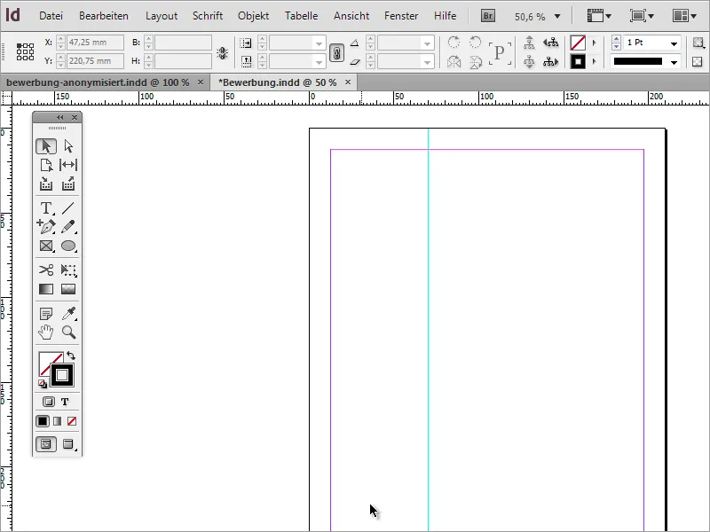Select the Scissors tool
710x532 pixels.
click(x=46, y=270)
